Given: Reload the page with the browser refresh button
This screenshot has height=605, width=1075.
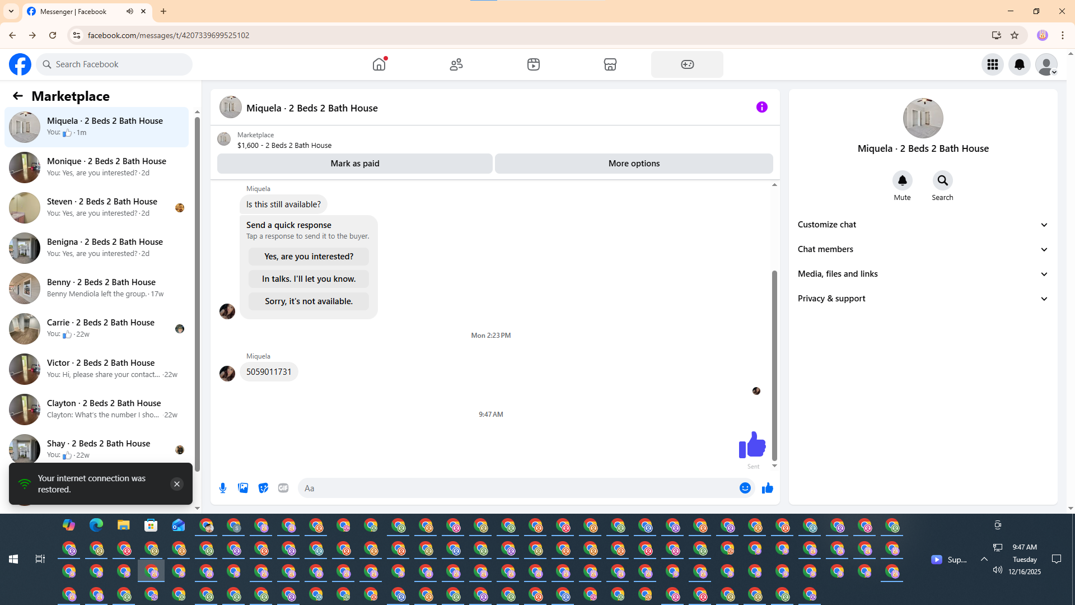Looking at the screenshot, I should [x=53, y=35].
